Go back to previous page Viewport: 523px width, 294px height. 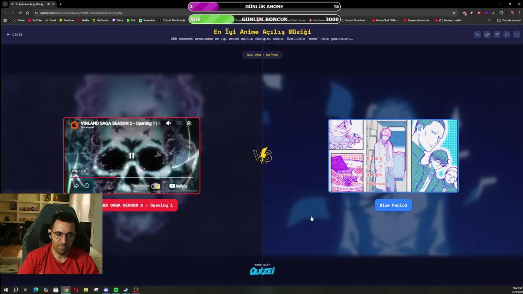(x=5, y=13)
